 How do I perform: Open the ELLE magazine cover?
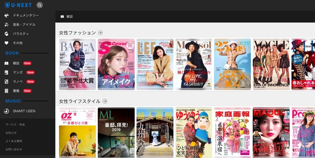(303, 64)
